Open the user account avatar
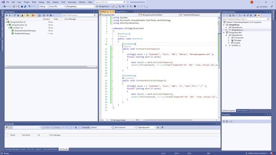The image size is (276, 155). pyautogui.click(x=252, y=2)
